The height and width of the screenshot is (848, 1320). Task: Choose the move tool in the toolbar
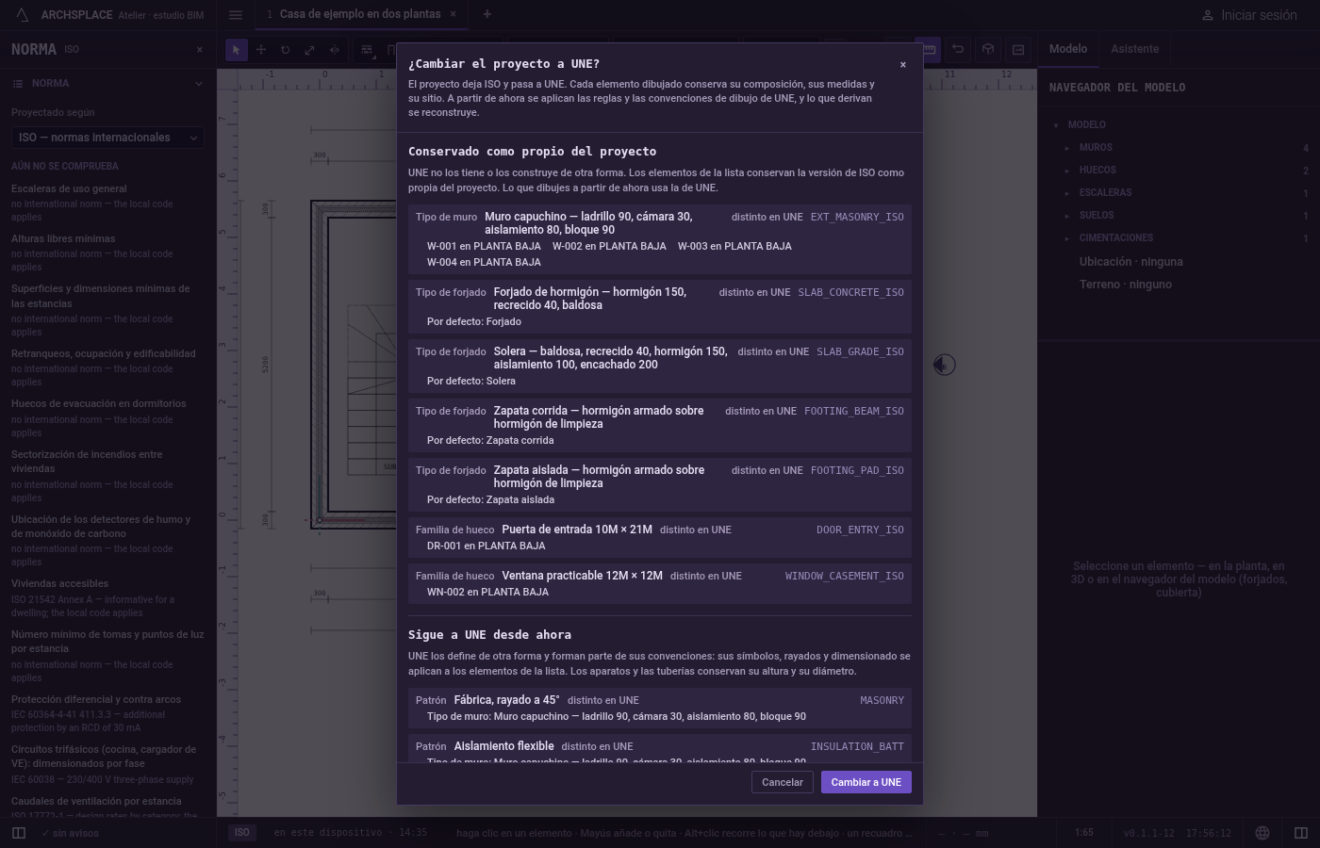(x=261, y=50)
